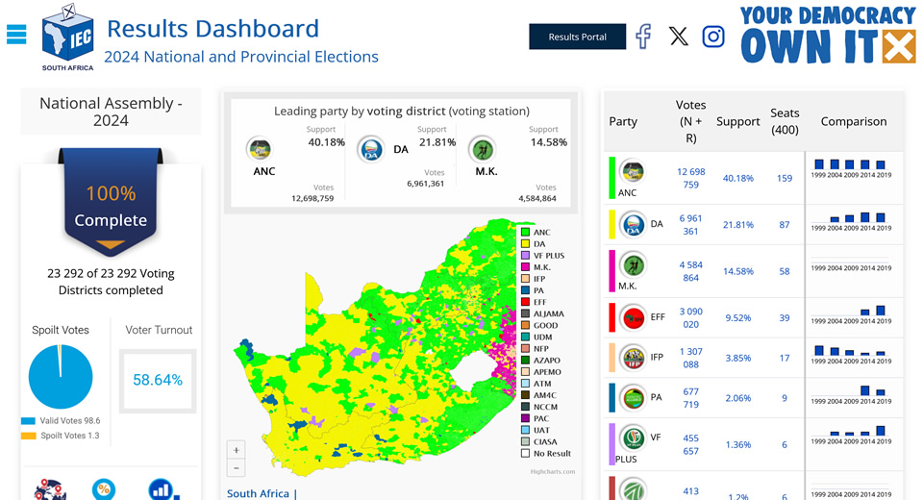
Task: Click the EFF party logo in results table
Action: point(634,318)
